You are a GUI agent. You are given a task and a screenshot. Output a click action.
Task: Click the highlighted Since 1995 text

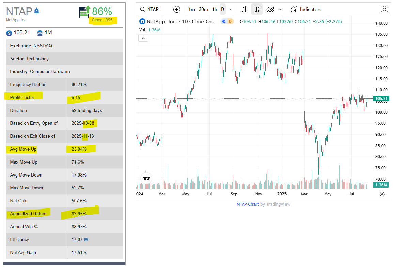pyautogui.click(x=102, y=20)
